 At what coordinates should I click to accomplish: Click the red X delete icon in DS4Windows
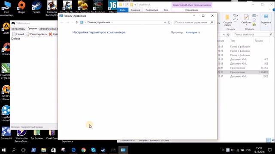click(50, 34)
